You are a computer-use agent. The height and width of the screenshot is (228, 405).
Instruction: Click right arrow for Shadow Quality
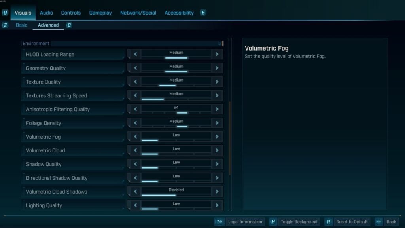(x=217, y=164)
